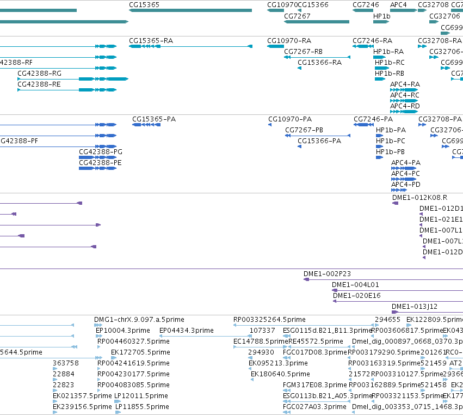Open transcript CG7267-RB label

[x=303, y=52]
